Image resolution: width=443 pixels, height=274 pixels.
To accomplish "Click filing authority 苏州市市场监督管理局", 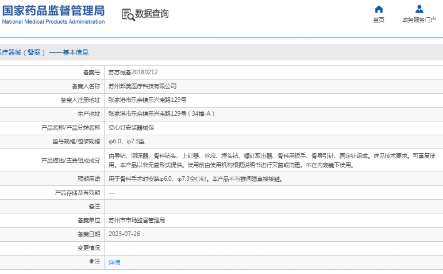I will click(137, 220).
